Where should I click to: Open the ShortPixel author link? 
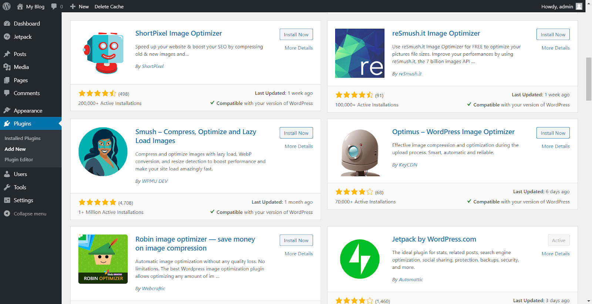pyautogui.click(x=153, y=66)
